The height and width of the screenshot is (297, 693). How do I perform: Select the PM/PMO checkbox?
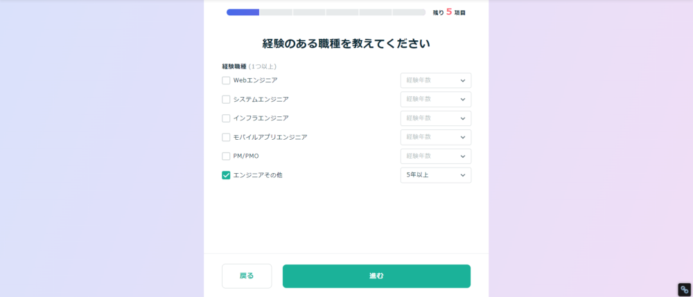click(226, 156)
